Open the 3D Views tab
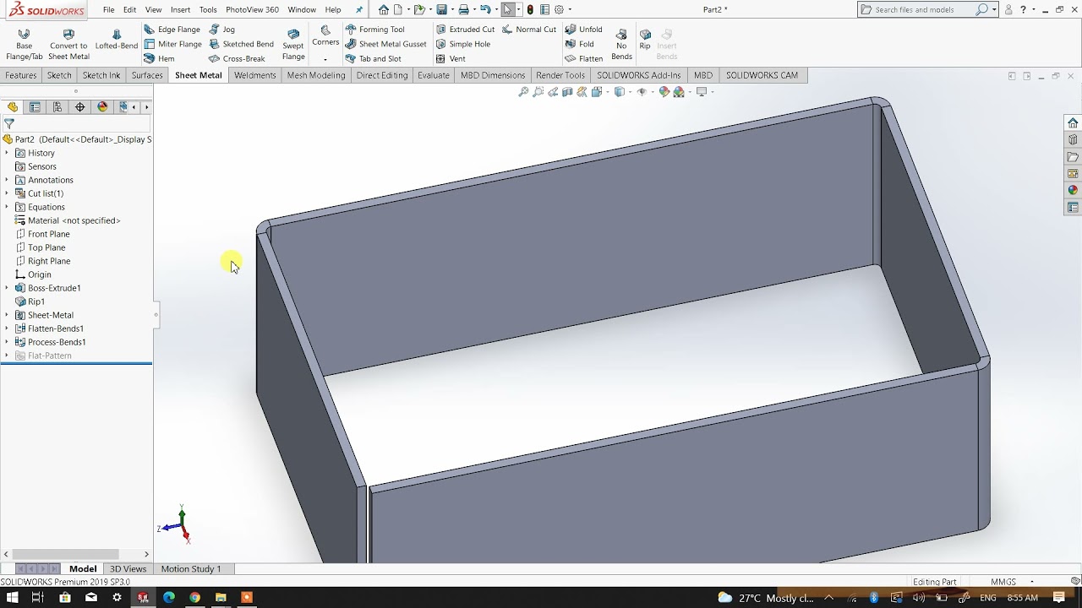 (128, 569)
